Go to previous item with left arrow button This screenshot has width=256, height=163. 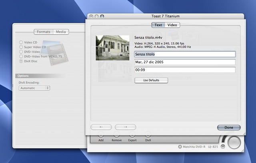pos(101,127)
